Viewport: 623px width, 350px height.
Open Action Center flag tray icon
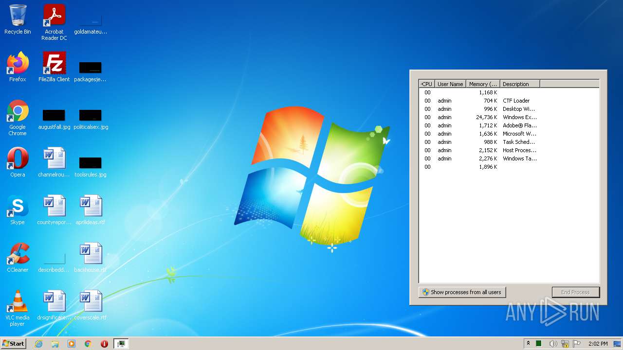(x=577, y=344)
